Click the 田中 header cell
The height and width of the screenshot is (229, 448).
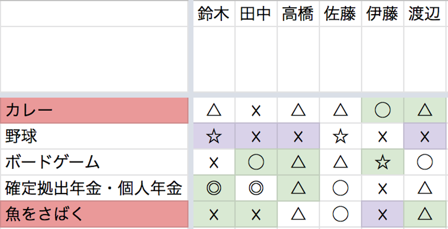(x=256, y=14)
